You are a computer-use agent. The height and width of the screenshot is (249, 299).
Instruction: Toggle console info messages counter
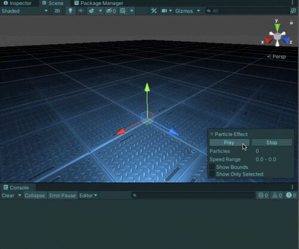click(x=263, y=195)
